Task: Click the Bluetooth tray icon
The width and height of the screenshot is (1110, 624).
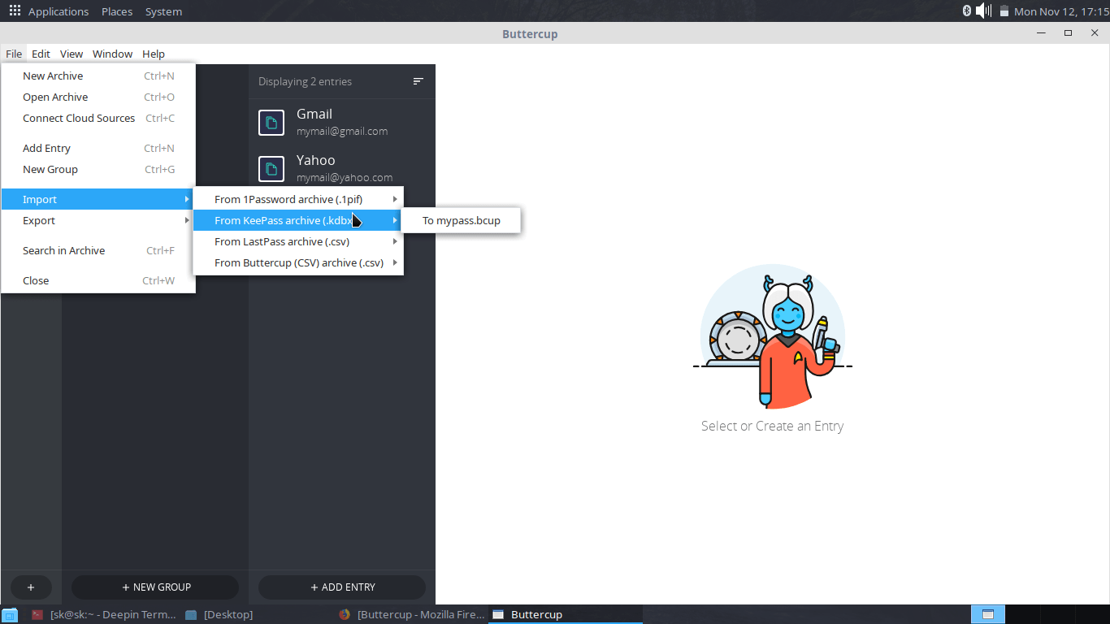Action: (x=966, y=11)
